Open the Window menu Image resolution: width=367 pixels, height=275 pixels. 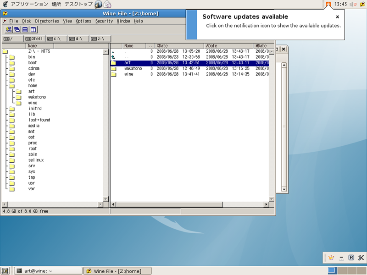point(123,21)
